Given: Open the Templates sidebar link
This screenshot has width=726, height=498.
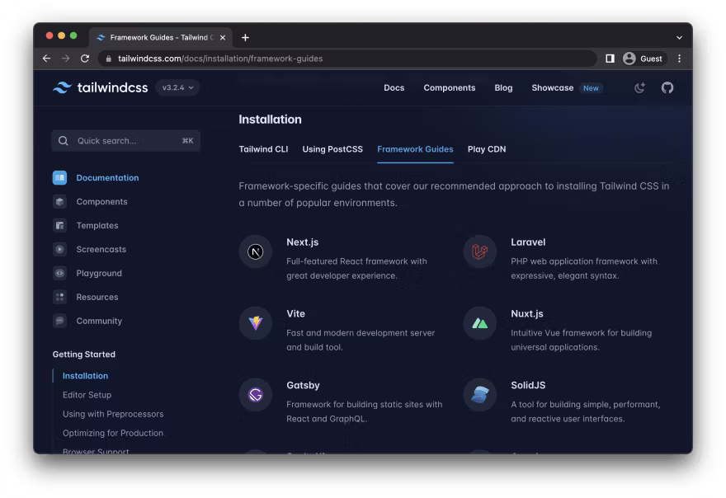Looking at the screenshot, I should [x=97, y=225].
